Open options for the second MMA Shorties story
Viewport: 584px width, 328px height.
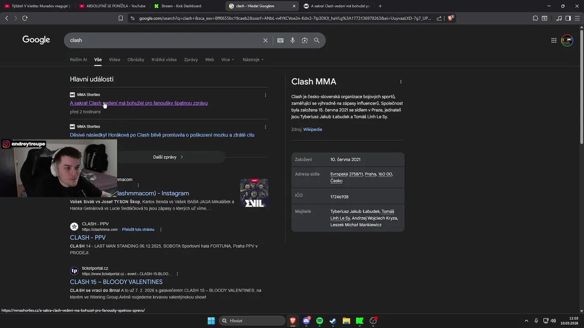[266, 127]
